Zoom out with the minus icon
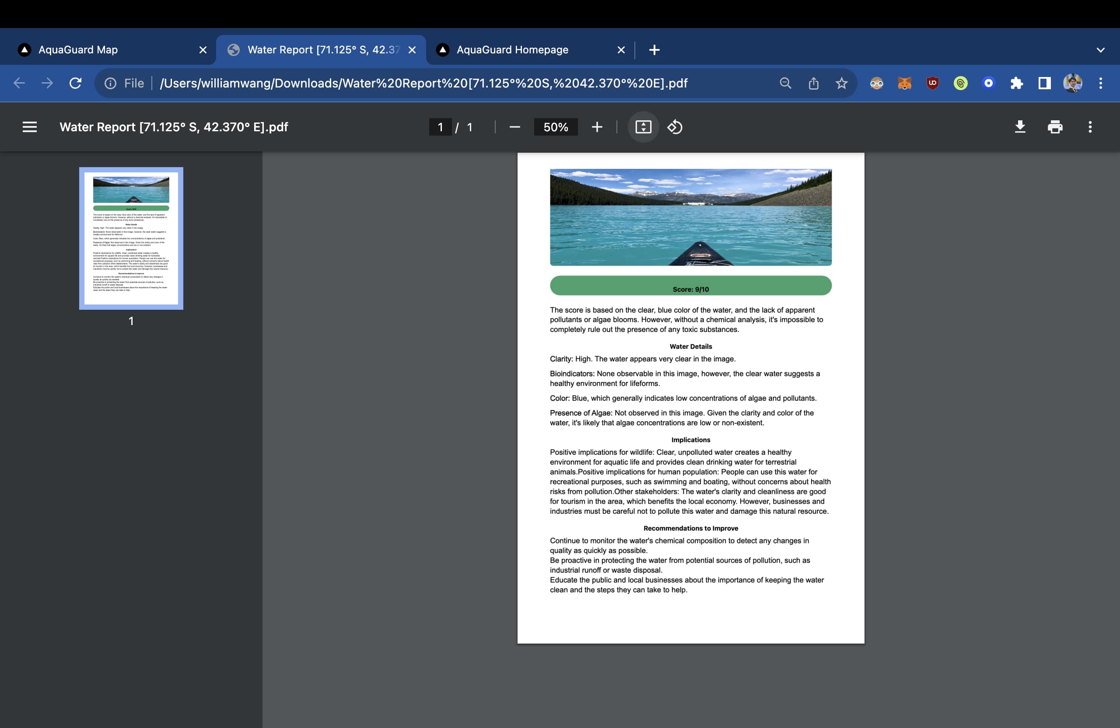This screenshot has height=728, width=1120. point(514,126)
